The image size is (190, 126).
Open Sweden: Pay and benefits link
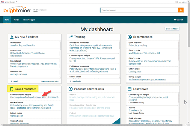pos(22,45)
